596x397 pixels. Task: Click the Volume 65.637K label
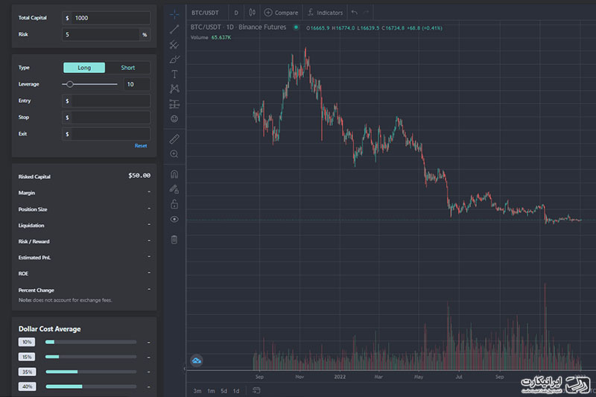[x=211, y=37]
